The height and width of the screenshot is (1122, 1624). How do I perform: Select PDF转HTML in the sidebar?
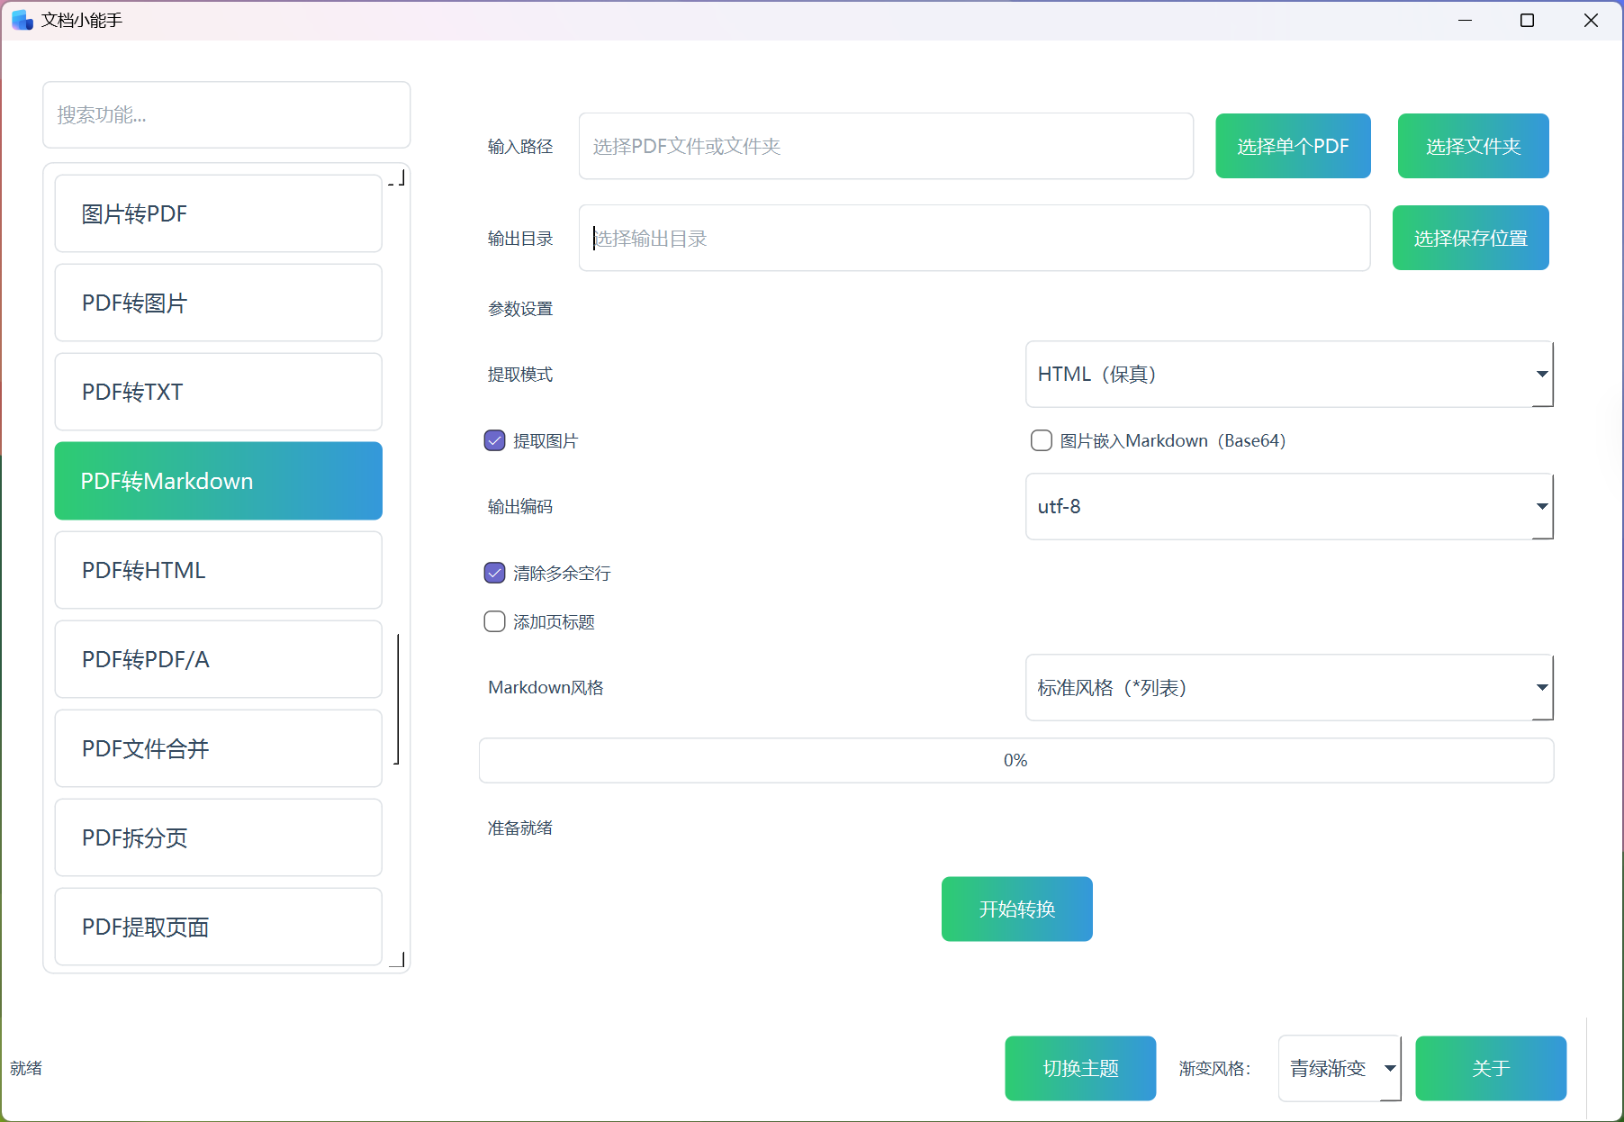218,570
